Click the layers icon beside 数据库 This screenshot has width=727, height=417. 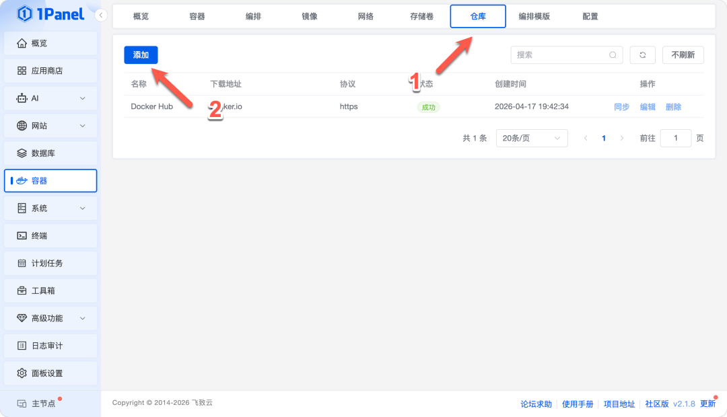click(22, 153)
